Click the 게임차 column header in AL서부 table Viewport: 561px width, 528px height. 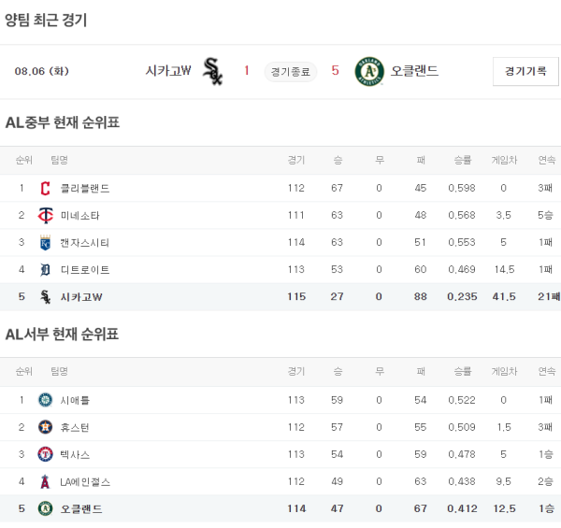(505, 371)
